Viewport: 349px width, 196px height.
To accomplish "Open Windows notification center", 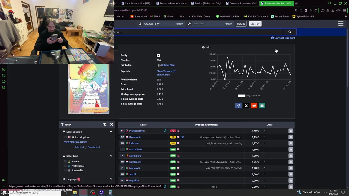I will [x=343, y=192].
